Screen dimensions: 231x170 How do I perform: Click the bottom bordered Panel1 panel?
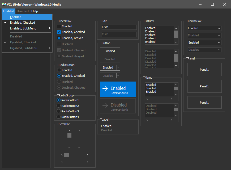click(x=204, y=103)
